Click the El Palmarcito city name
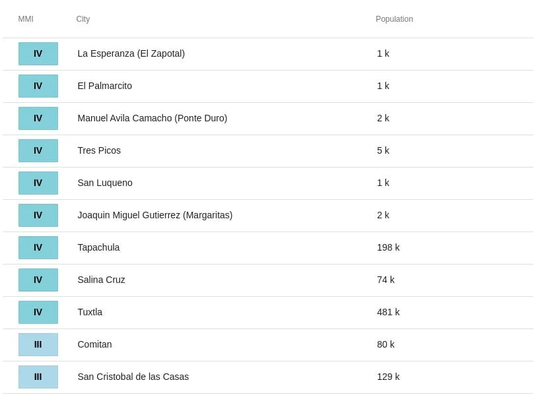This screenshot has height=403, width=536. click(x=104, y=86)
